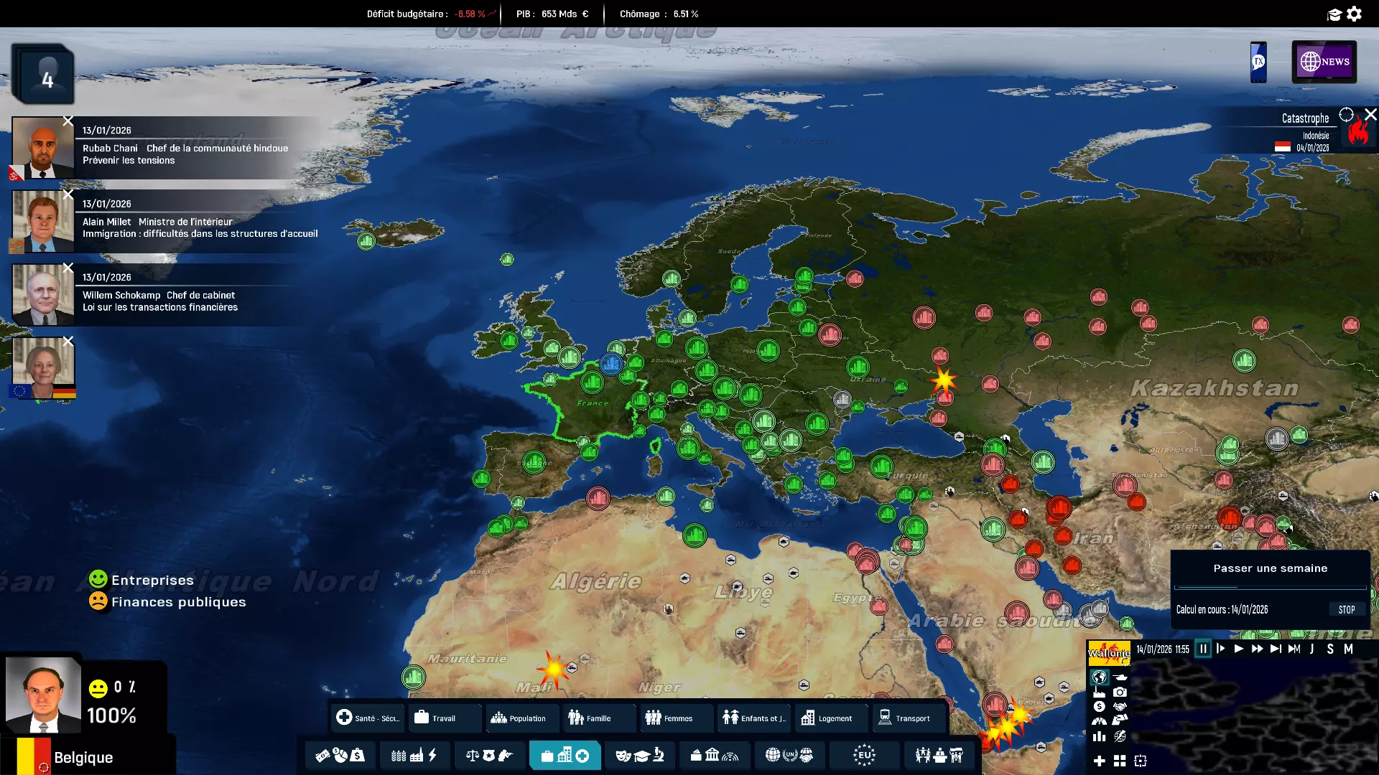Click the fast-forward speed control
Screen dimensions: 1379x775
1257,649
